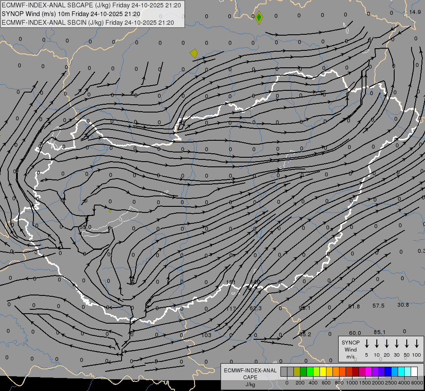This screenshot has height=391, width=425.
Task: Click the SYNOP Wind 10m title line
Action: point(71,14)
